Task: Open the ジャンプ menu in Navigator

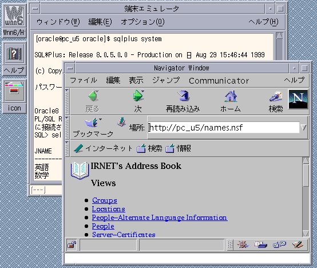Action: (166, 80)
